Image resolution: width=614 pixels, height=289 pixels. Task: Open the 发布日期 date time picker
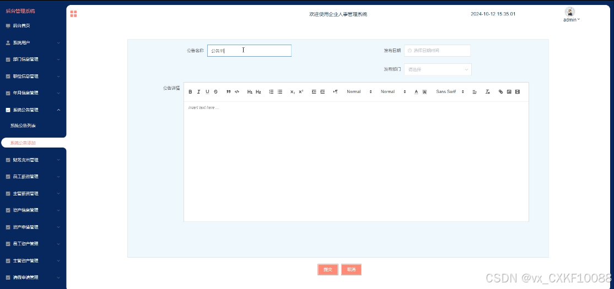tap(437, 51)
